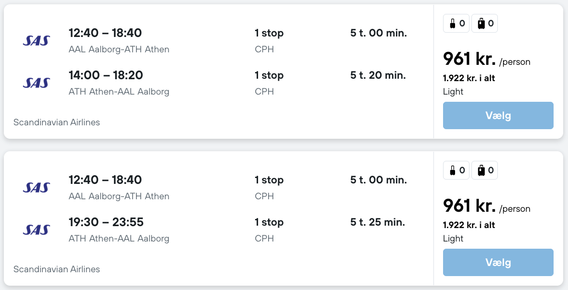
Task: Click the checked suitcase icon in the second card
Action: tap(481, 170)
